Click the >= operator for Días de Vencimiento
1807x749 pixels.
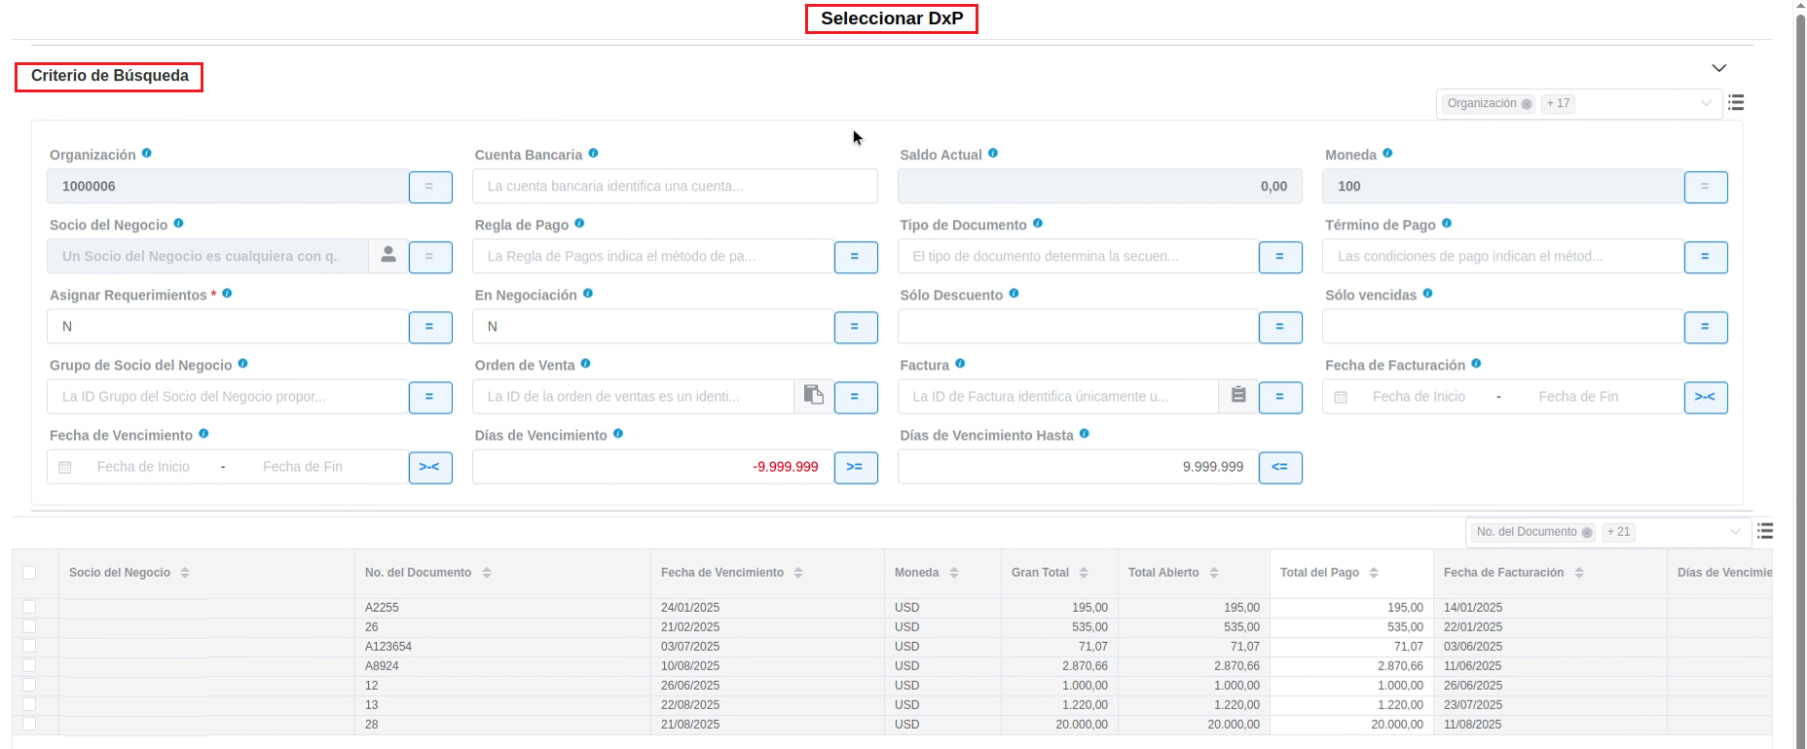point(855,467)
